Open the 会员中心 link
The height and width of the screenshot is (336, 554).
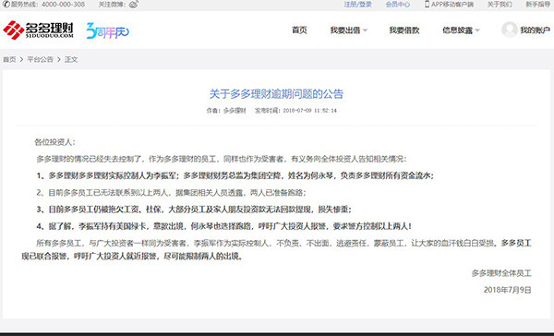397,5
